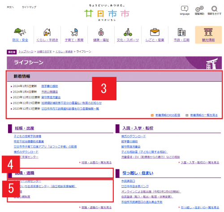Screen dimensions: 224x212
Task: Open 市政・広報 building icon category
Action: pos(181,35)
